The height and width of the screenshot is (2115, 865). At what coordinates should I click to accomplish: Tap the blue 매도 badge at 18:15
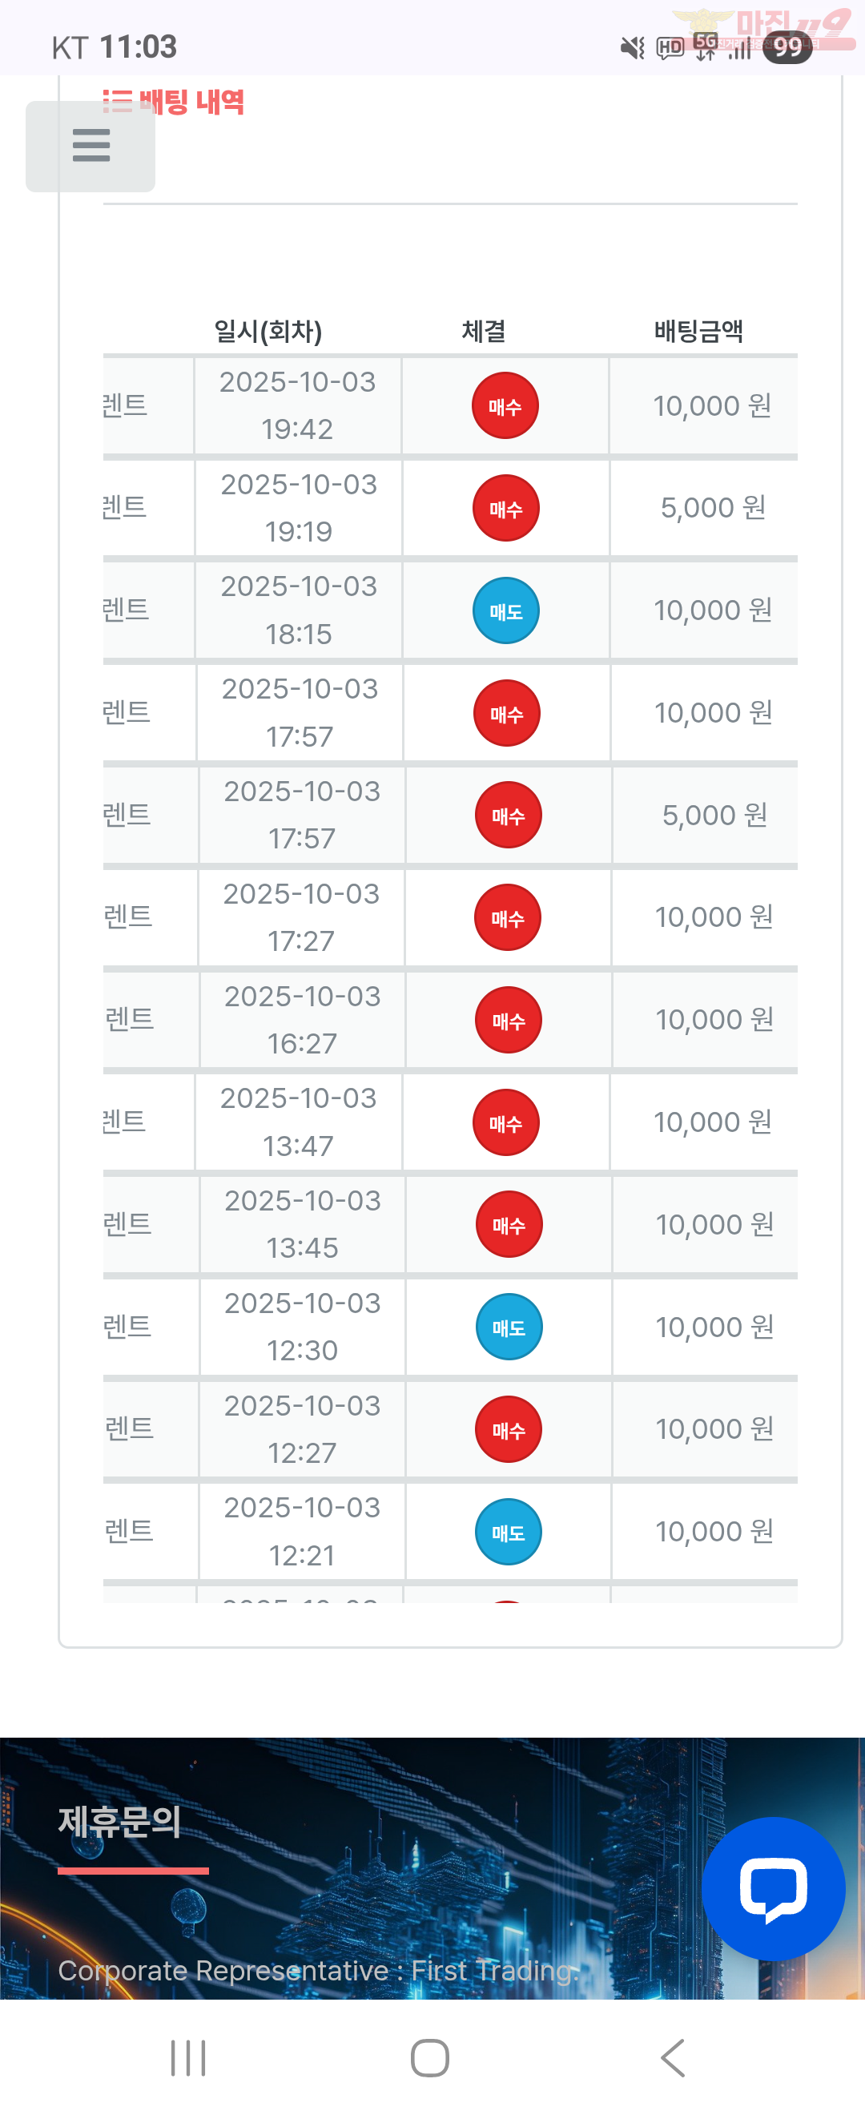coord(505,610)
